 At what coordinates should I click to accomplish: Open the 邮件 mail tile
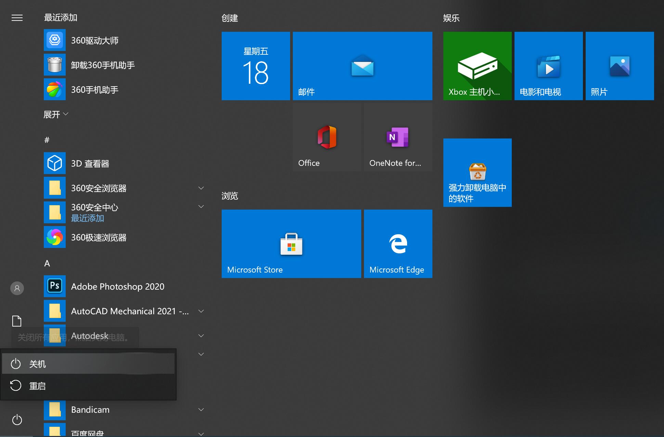tap(363, 66)
